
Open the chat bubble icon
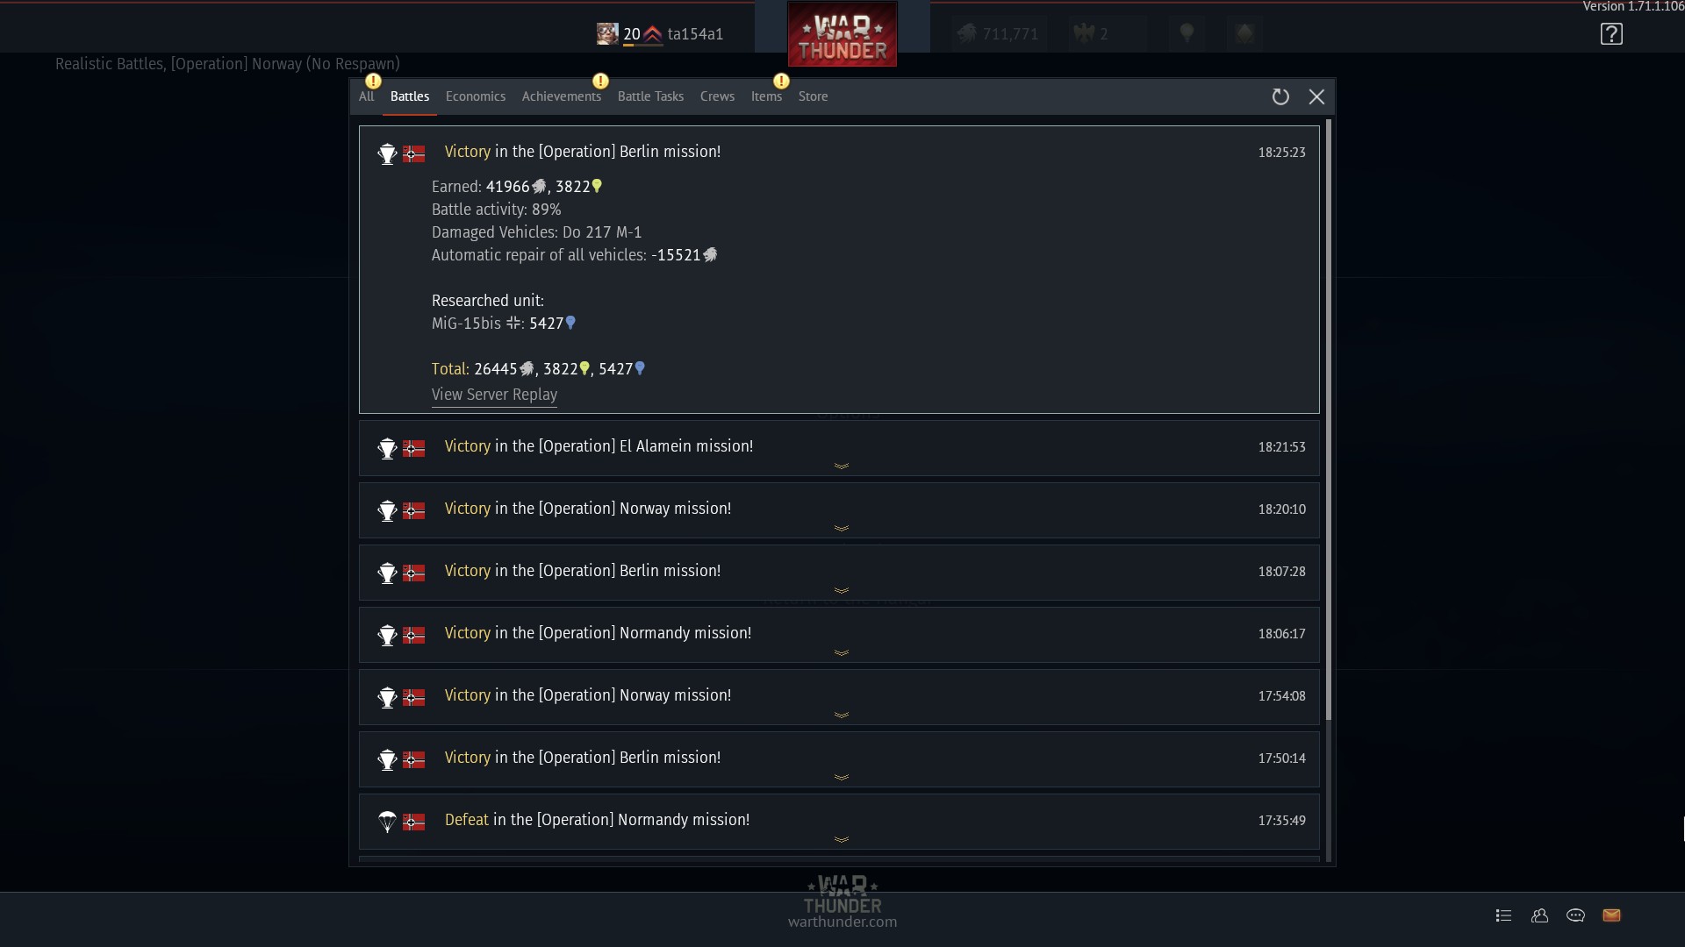pos(1575,915)
